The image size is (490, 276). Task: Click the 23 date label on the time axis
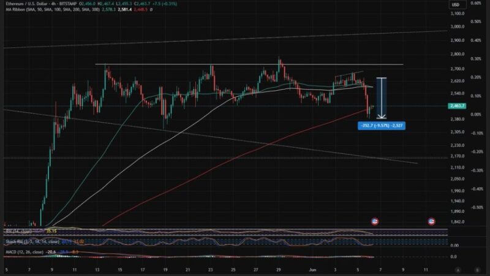pyautogui.click(x=211, y=270)
